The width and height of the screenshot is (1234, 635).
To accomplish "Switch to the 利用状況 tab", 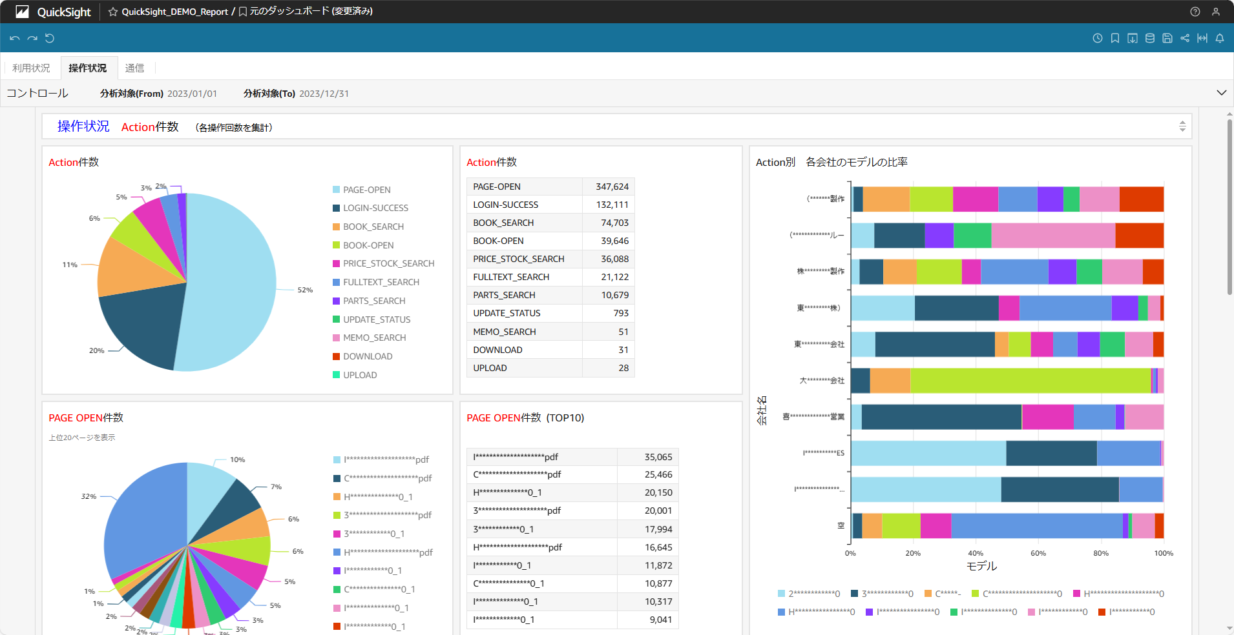I will tap(31, 68).
